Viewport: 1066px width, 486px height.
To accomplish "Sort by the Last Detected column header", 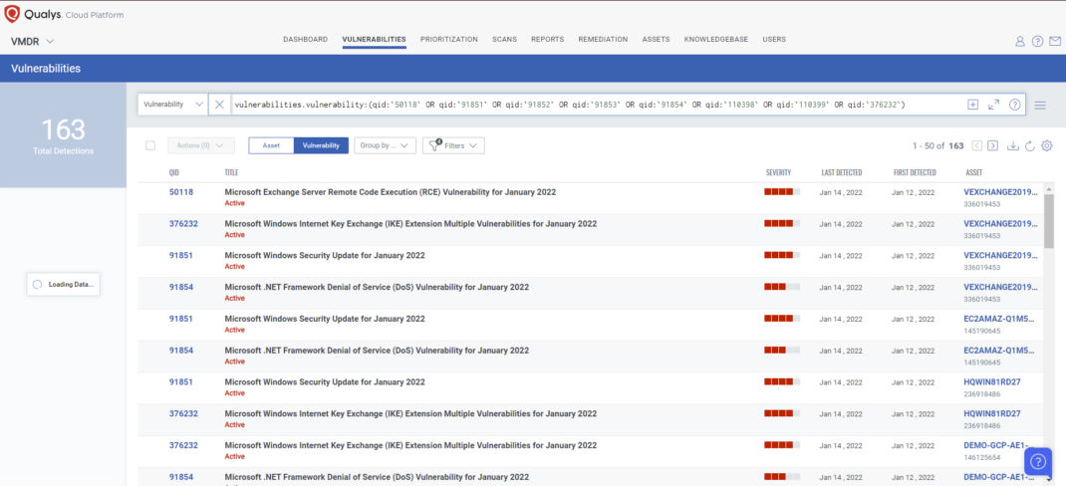I will coord(842,172).
